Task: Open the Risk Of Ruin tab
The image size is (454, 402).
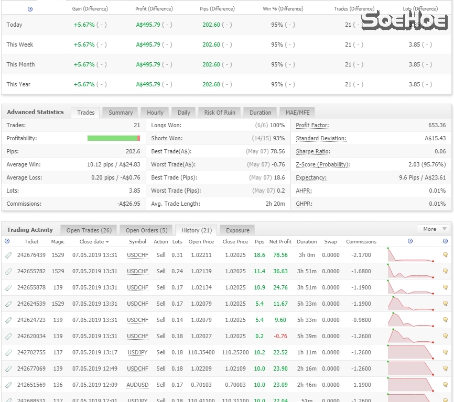Action: pos(219,113)
